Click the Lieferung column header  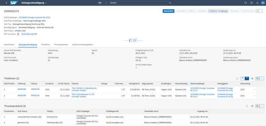coord(23,84)
